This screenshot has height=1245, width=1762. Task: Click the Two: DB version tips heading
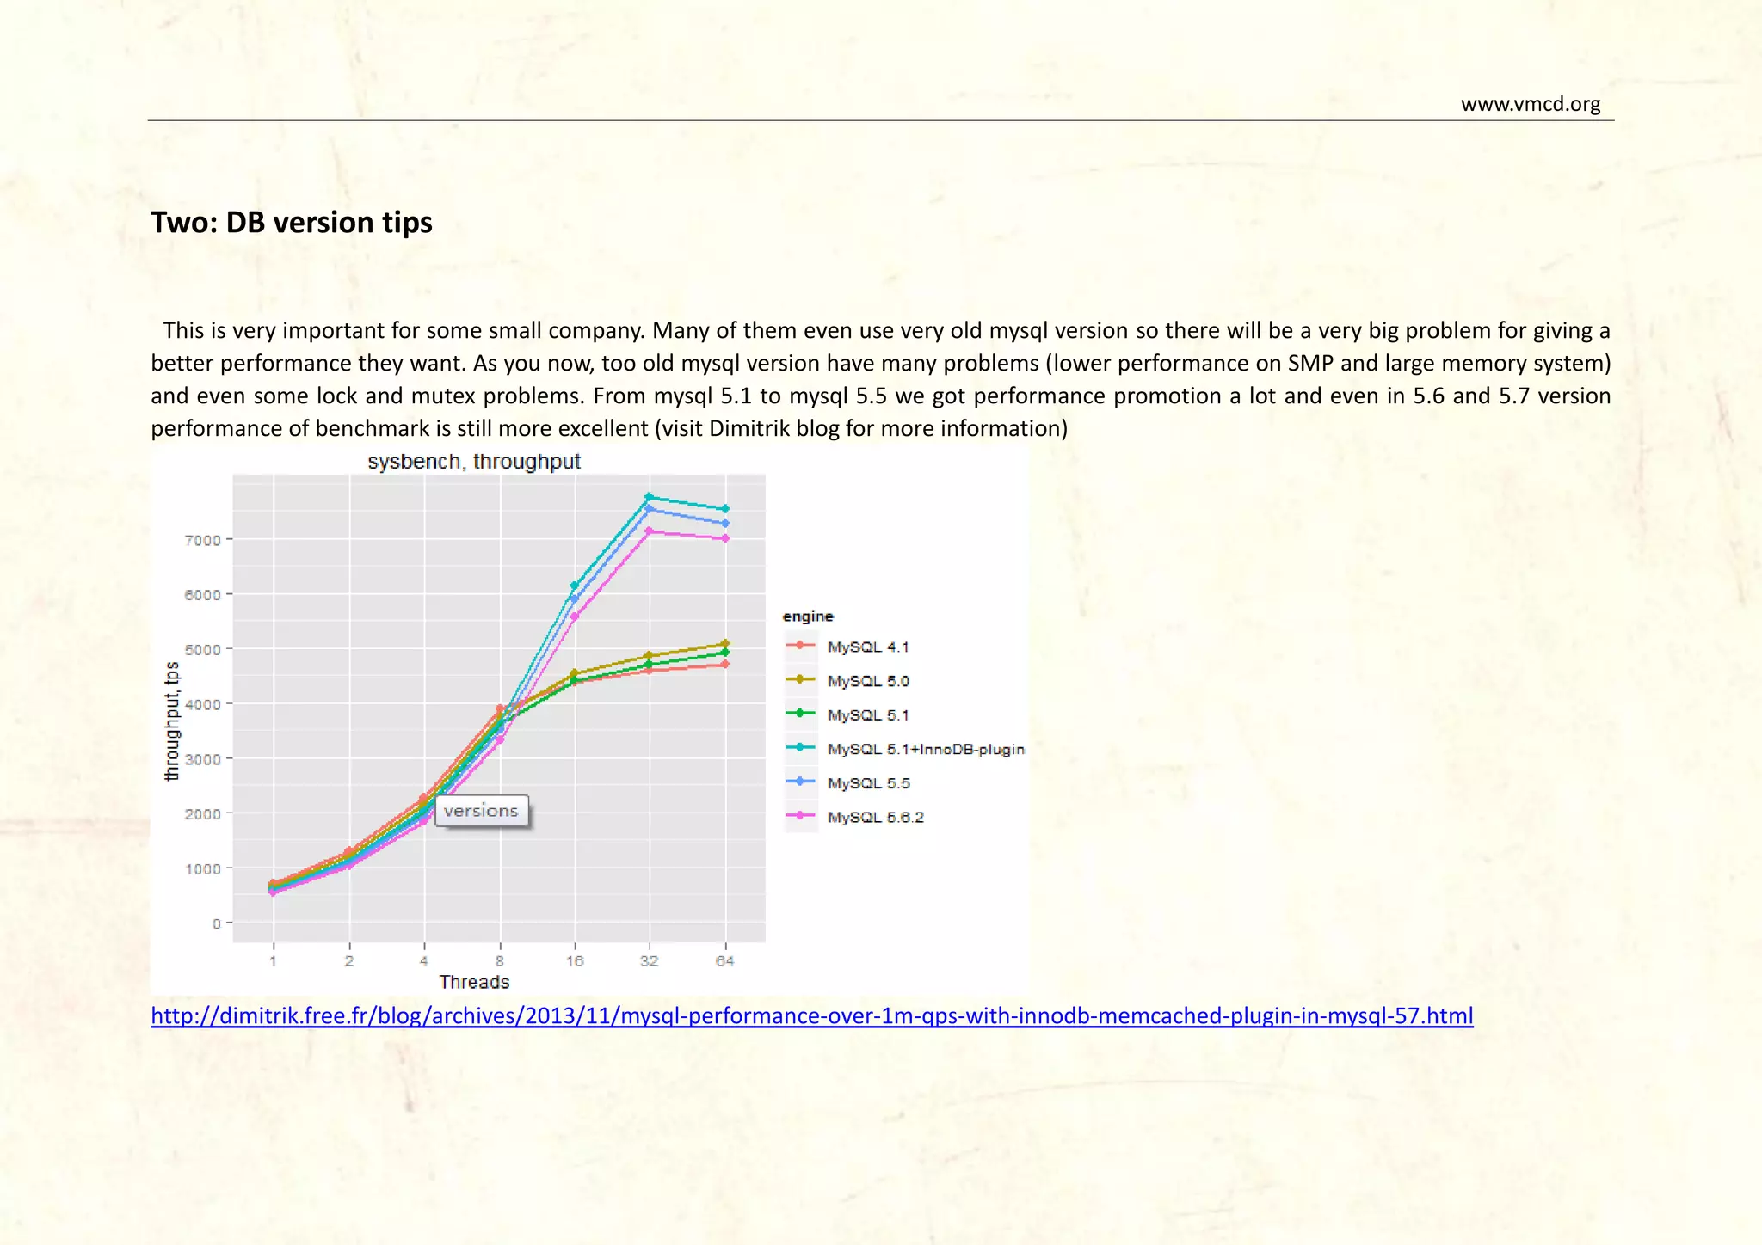click(x=292, y=223)
